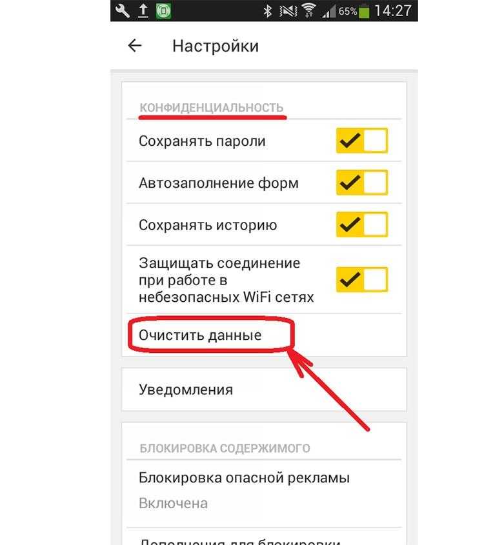The height and width of the screenshot is (545, 484).
Task: Tap the 14:27 clock in status bar
Action: point(393,11)
